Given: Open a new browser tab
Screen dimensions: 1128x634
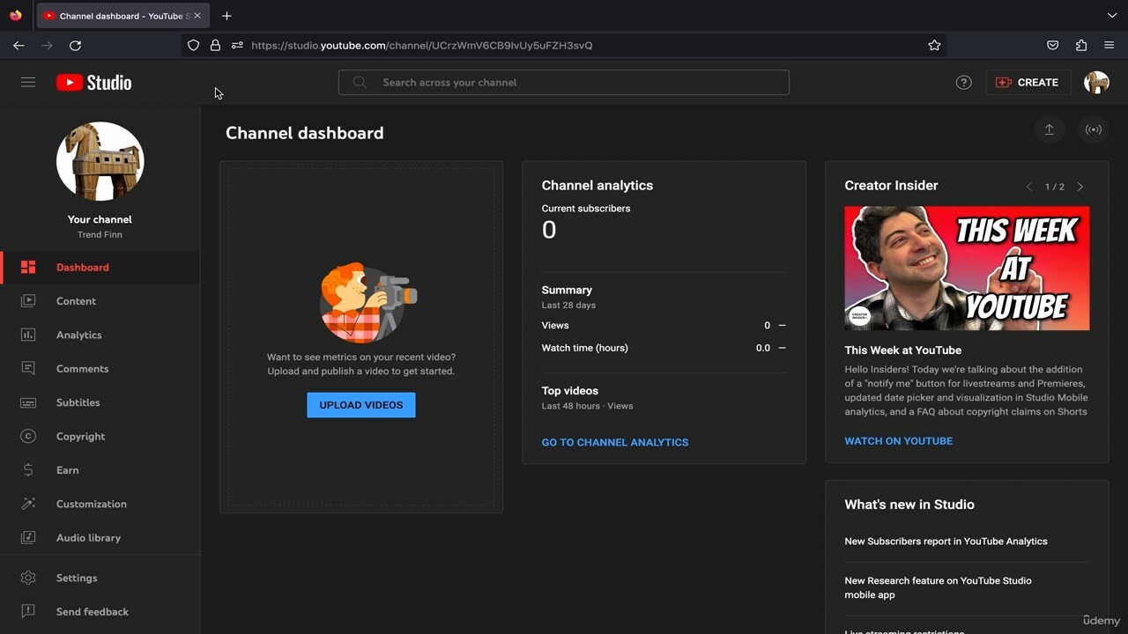Looking at the screenshot, I should click(226, 16).
